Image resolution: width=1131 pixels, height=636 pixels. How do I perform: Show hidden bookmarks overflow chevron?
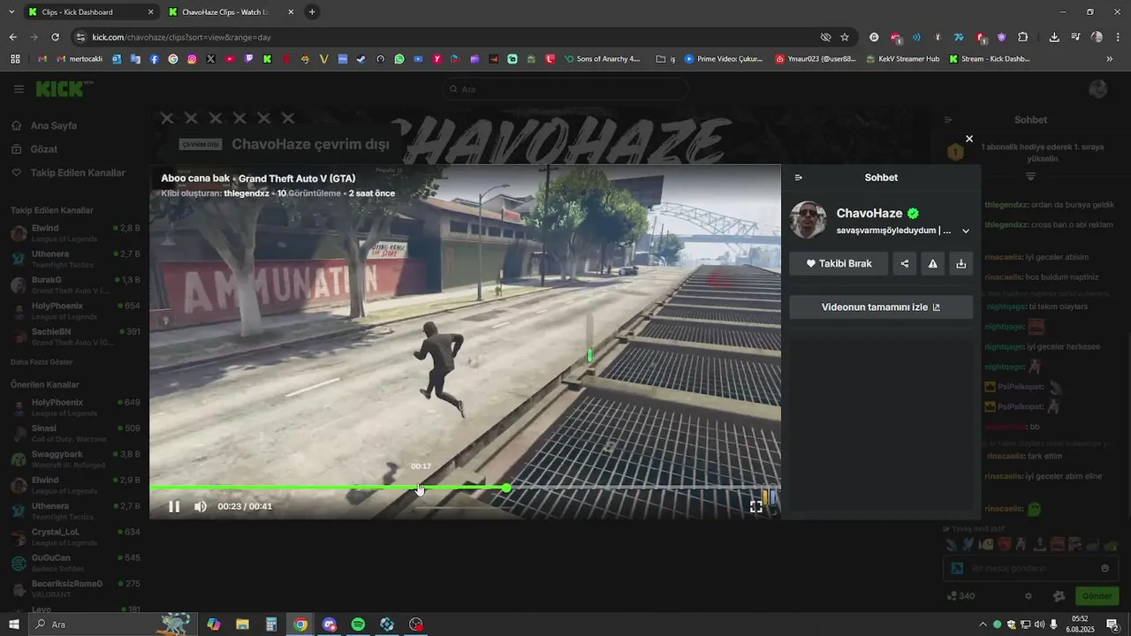(x=1110, y=59)
